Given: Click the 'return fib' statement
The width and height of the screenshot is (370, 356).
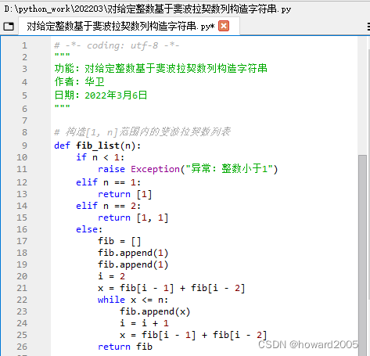Looking at the screenshot, I should [x=125, y=347].
